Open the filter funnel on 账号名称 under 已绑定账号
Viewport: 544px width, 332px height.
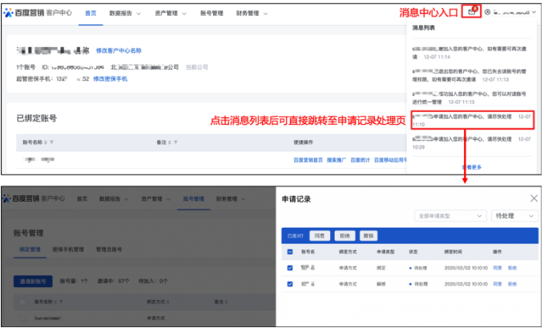click(52, 142)
